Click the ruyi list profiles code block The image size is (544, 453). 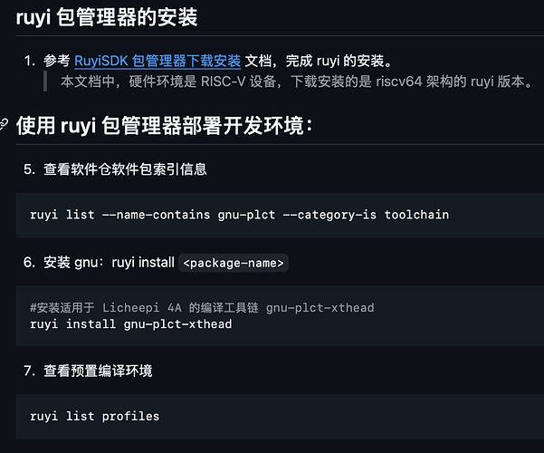280,417
